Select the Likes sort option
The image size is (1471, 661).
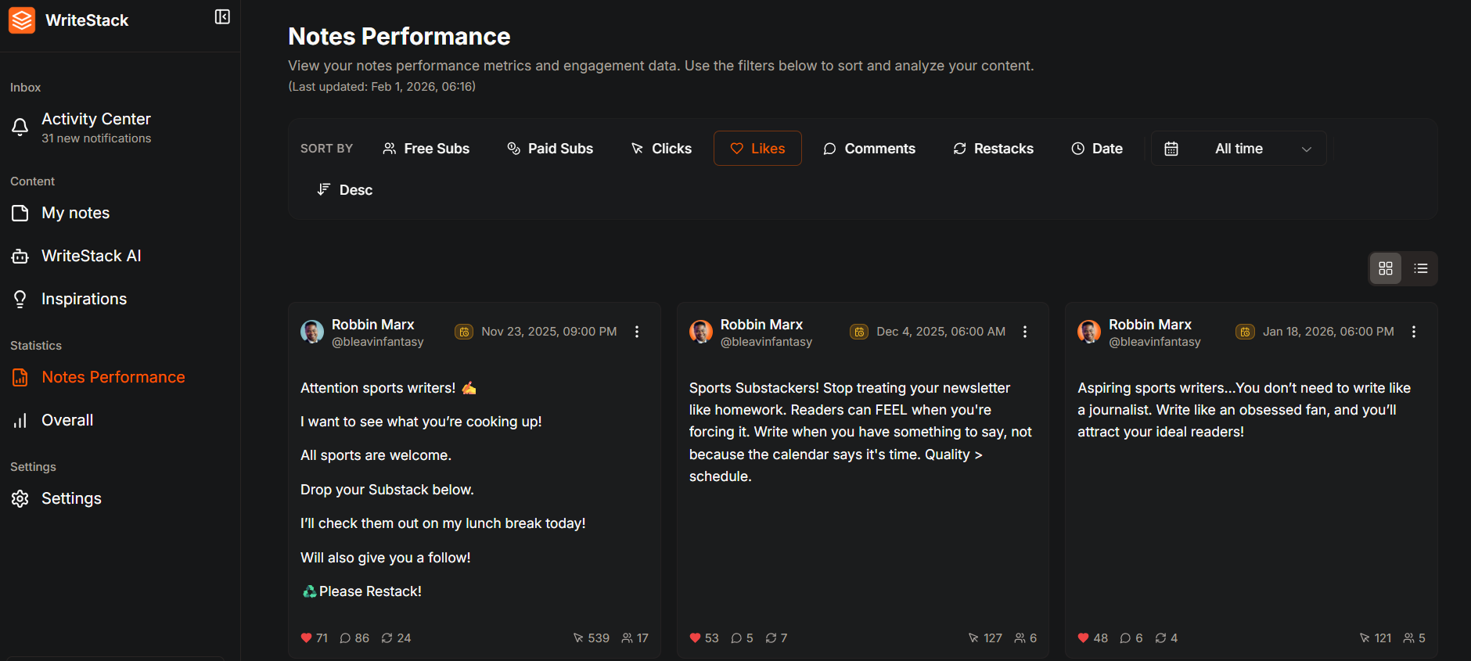(757, 149)
